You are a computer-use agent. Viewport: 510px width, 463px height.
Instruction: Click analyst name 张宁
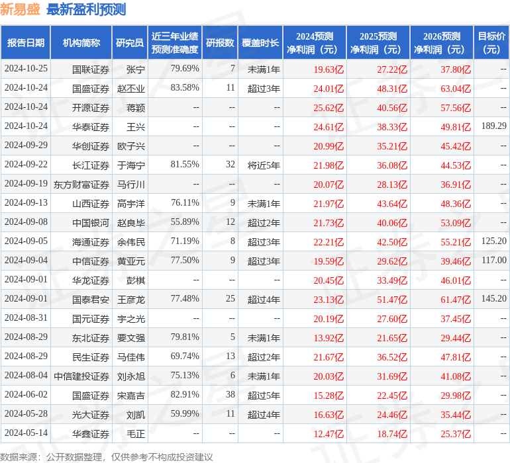136,69
